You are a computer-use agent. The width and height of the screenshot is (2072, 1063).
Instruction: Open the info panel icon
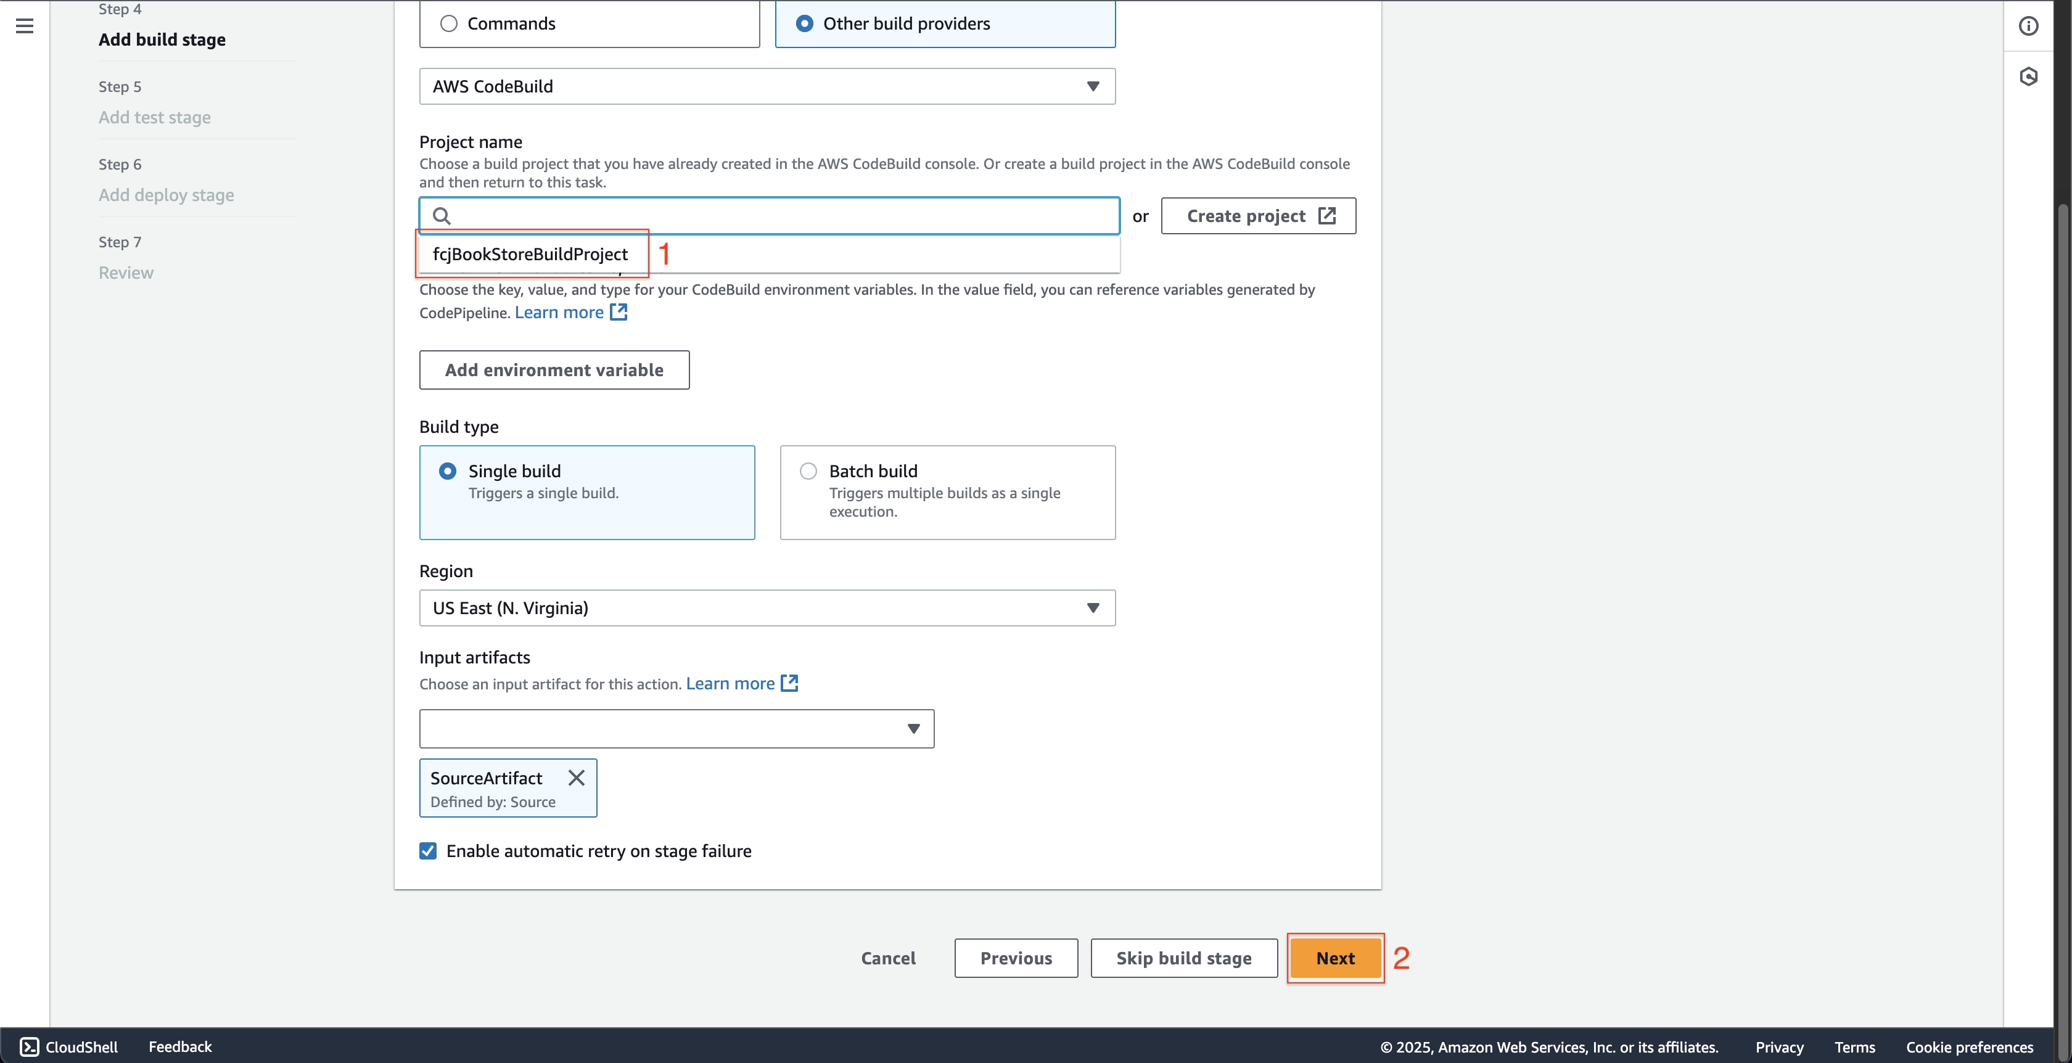pyautogui.click(x=2029, y=26)
